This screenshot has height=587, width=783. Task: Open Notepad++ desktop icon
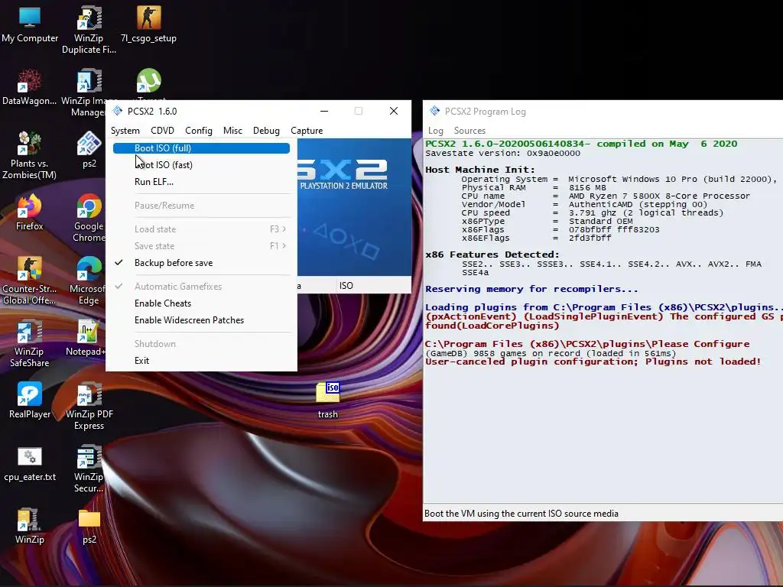point(86,338)
